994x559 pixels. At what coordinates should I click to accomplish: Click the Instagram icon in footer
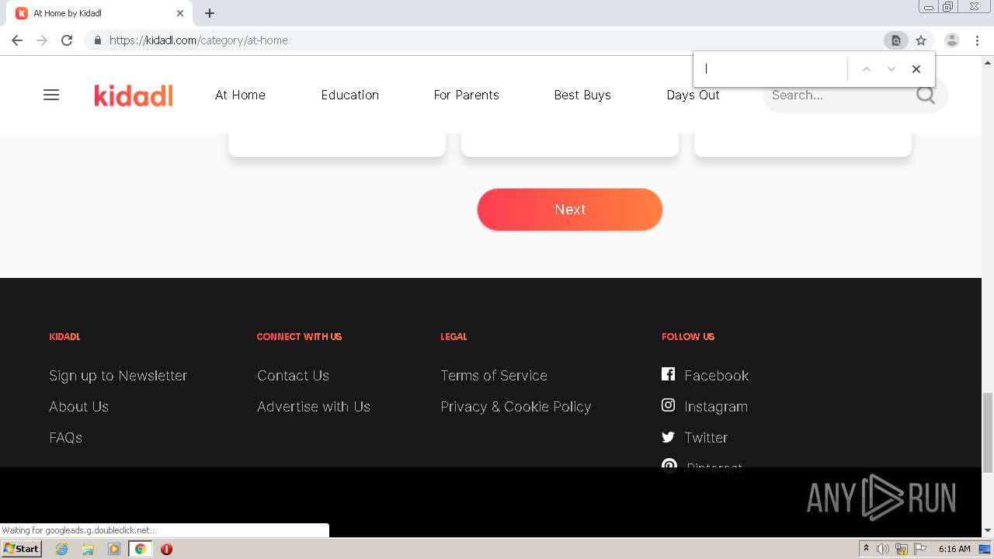pos(668,405)
